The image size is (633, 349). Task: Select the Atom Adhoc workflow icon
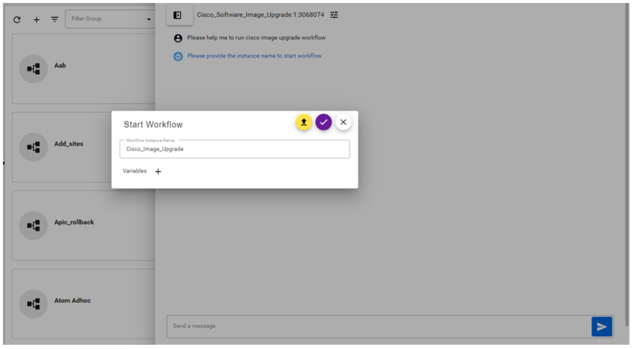pyautogui.click(x=34, y=304)
